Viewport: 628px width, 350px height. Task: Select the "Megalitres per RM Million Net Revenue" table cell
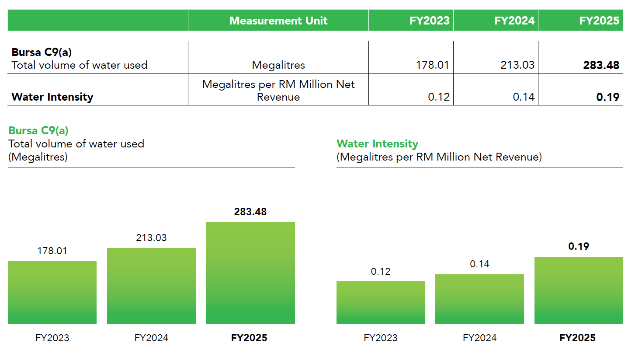(x=278, y=91)
